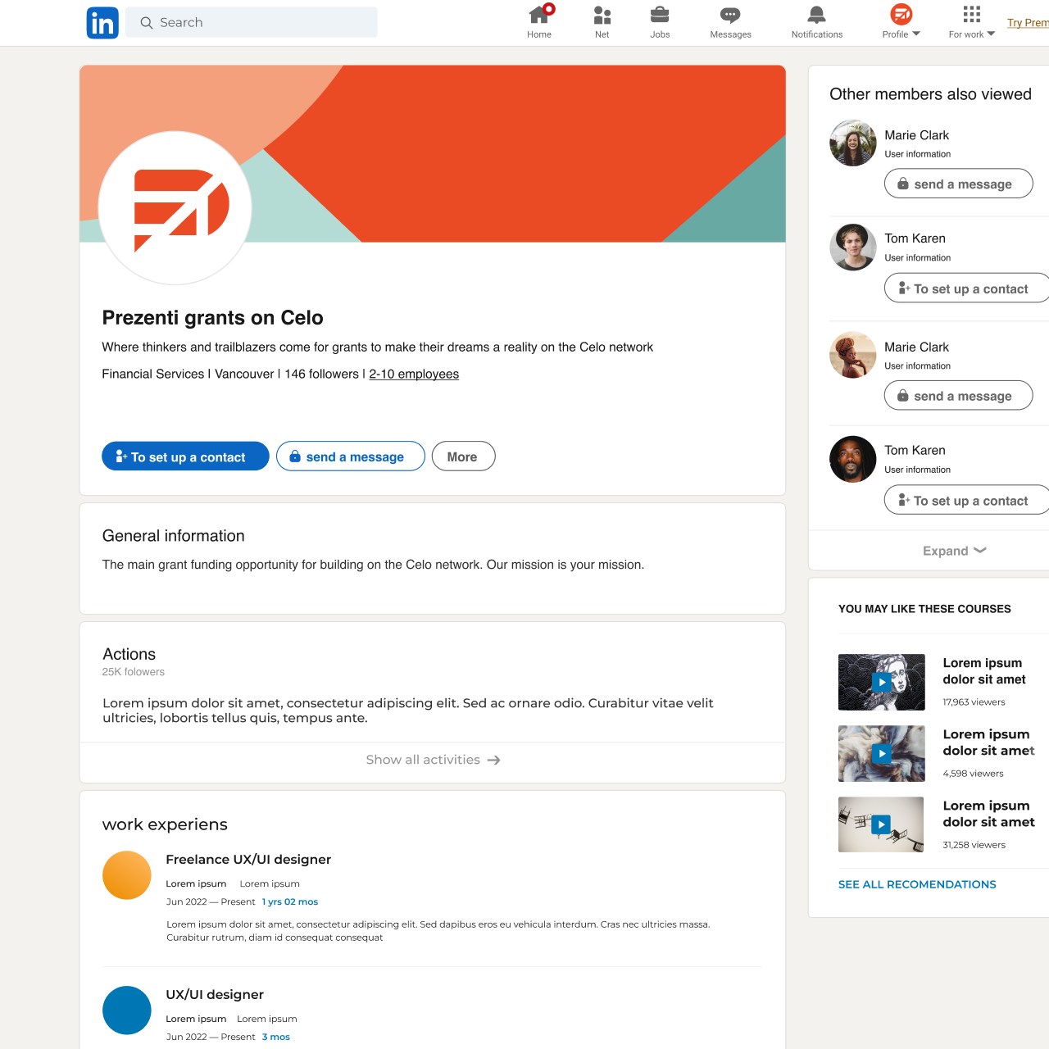Open the course title next to 31,258 viewers
The width and height of the screenshot is (1049, 1049).
(988, 814)
